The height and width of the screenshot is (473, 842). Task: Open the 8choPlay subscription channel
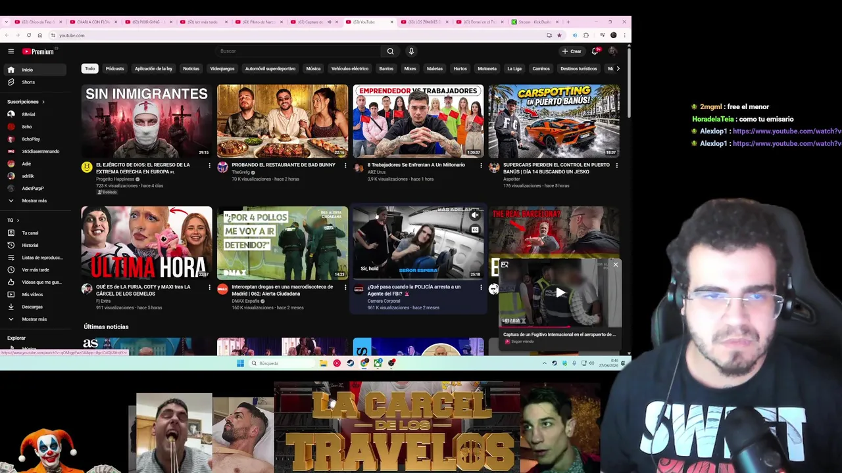tap(34, 139)
